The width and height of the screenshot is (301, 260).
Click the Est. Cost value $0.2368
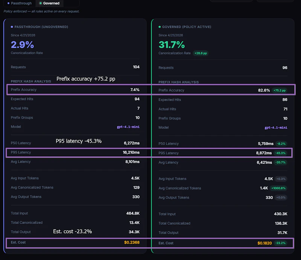tap(132, 242)
